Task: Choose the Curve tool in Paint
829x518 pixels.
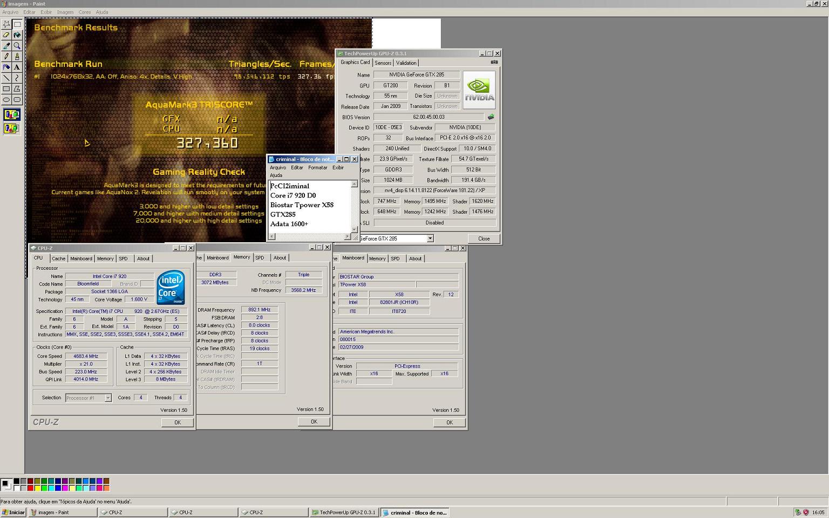Action: coord(17,78)
